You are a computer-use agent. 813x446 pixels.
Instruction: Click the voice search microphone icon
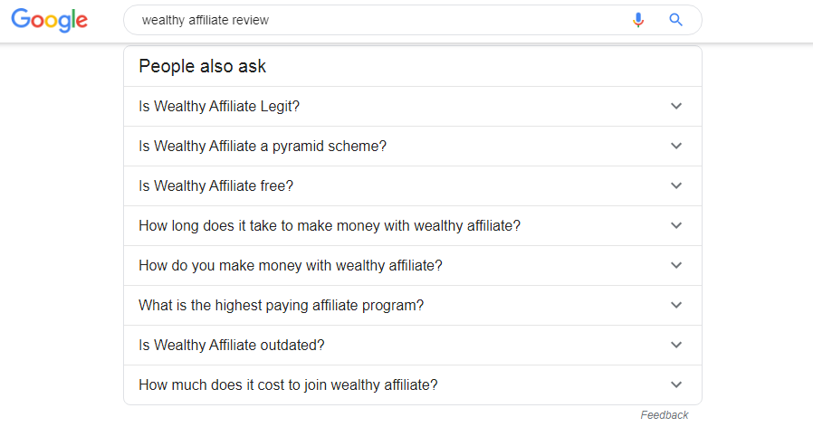[638, 20]
